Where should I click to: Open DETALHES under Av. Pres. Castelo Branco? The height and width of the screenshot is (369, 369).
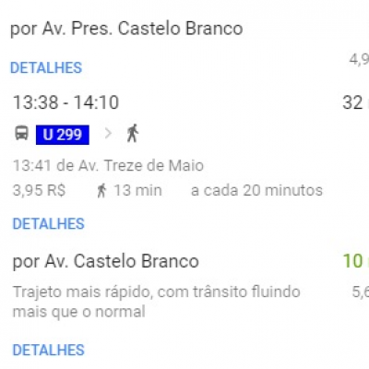tap(46, 67)
